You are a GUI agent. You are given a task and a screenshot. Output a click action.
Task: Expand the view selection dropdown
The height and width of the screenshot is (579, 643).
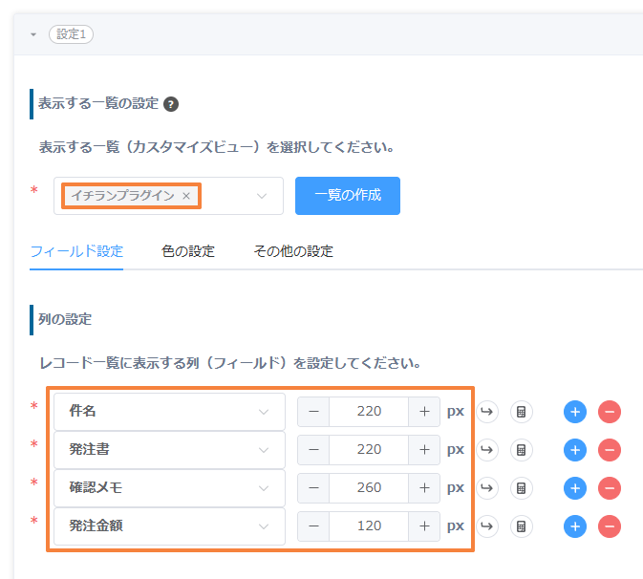(262, 196)
